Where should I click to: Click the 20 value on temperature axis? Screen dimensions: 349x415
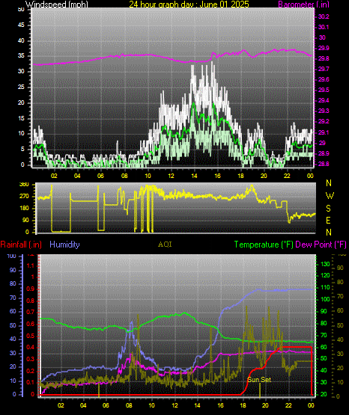[324, 394]
